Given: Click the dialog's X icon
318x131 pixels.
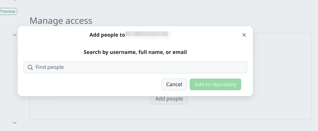Looking at the screenshot, I should [x=244, y=35].
